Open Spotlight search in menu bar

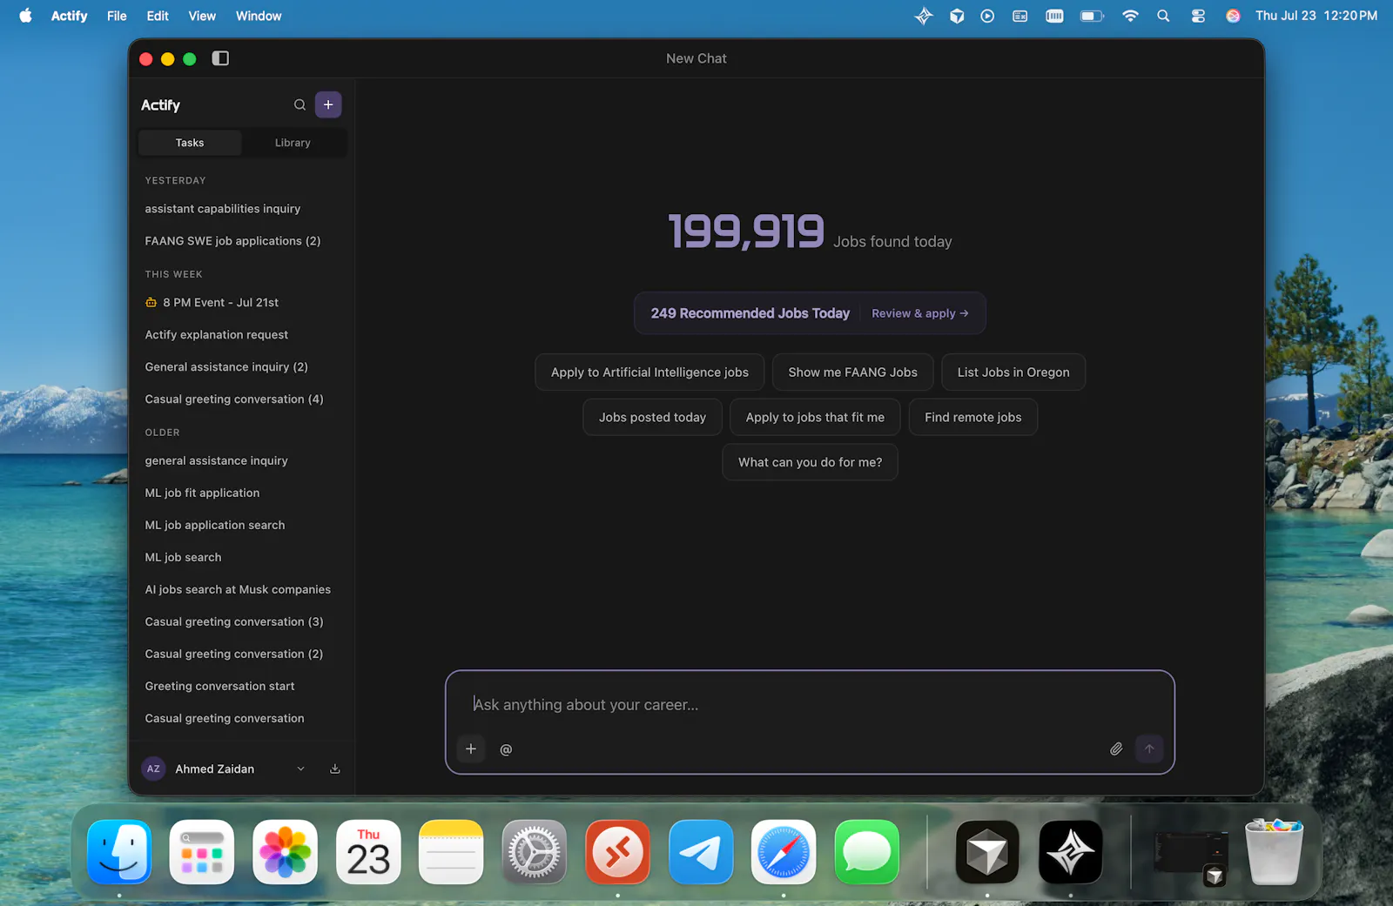click(1163, 16)
